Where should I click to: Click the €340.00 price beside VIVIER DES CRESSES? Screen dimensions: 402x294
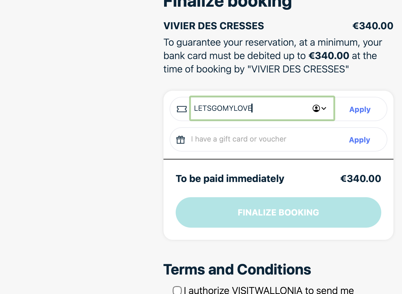pos(373,26)
